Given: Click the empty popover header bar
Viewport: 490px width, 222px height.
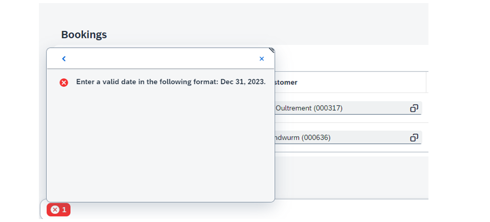Looking at the screenshot, I should pos(162,59).
